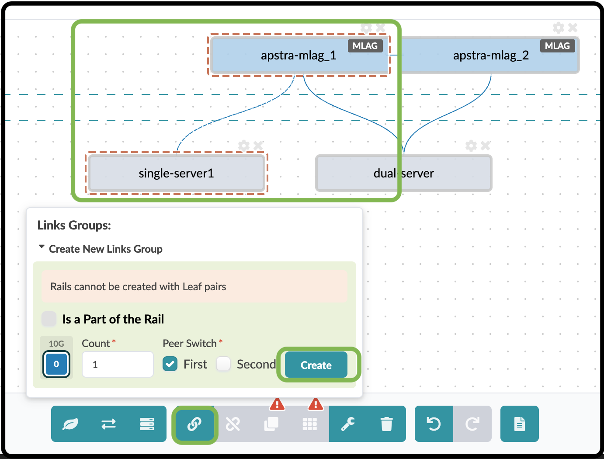The width and height of the screenshot is (604, 459).
Task: Uncheck the First peer switch checkbox
Action: tap(170, 364)
